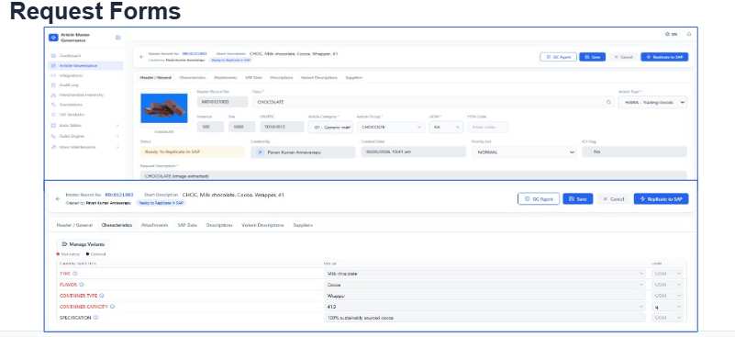Click the CONTAINER TYPE value field Wrapper

pos(484,296)
